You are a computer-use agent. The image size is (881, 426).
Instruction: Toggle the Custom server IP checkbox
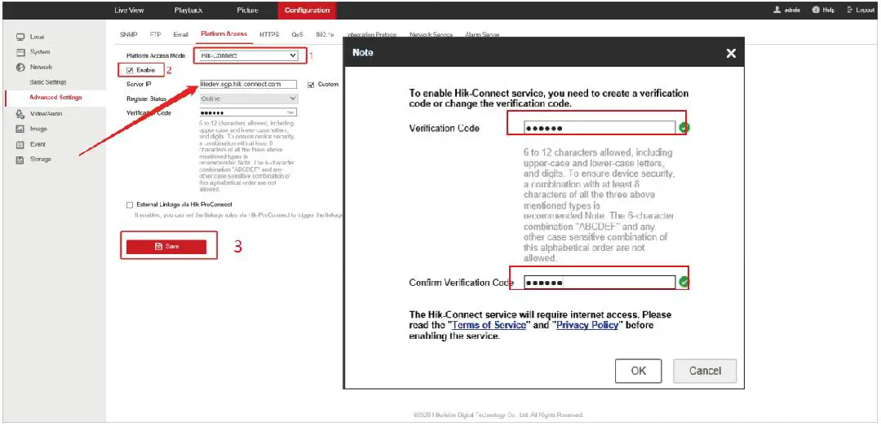311,85
